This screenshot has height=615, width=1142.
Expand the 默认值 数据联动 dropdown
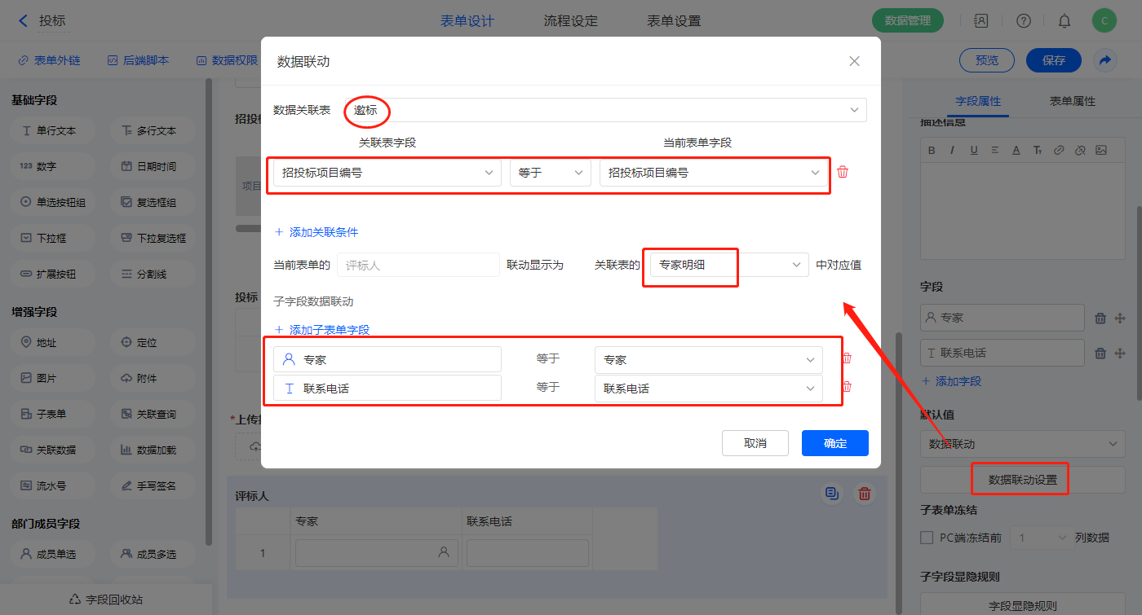click(1022, 444)
